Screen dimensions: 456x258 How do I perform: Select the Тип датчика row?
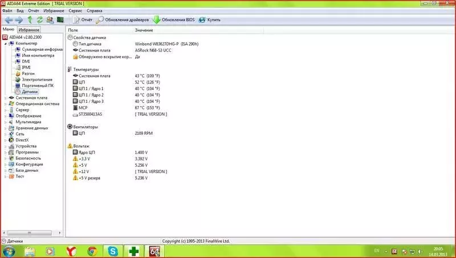tap(136, 44)
